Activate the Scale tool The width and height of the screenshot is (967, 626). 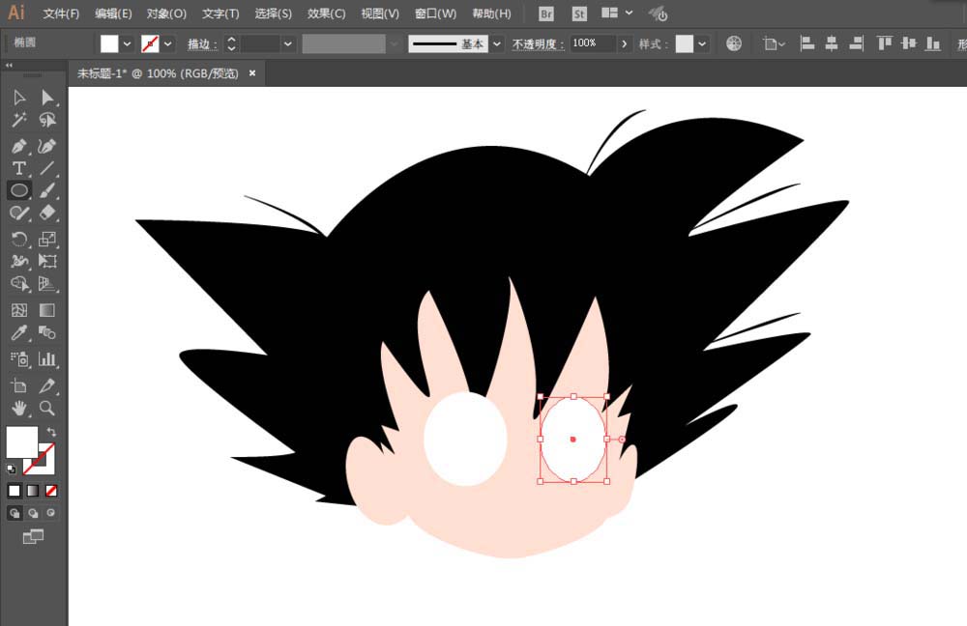click(46, 239)
